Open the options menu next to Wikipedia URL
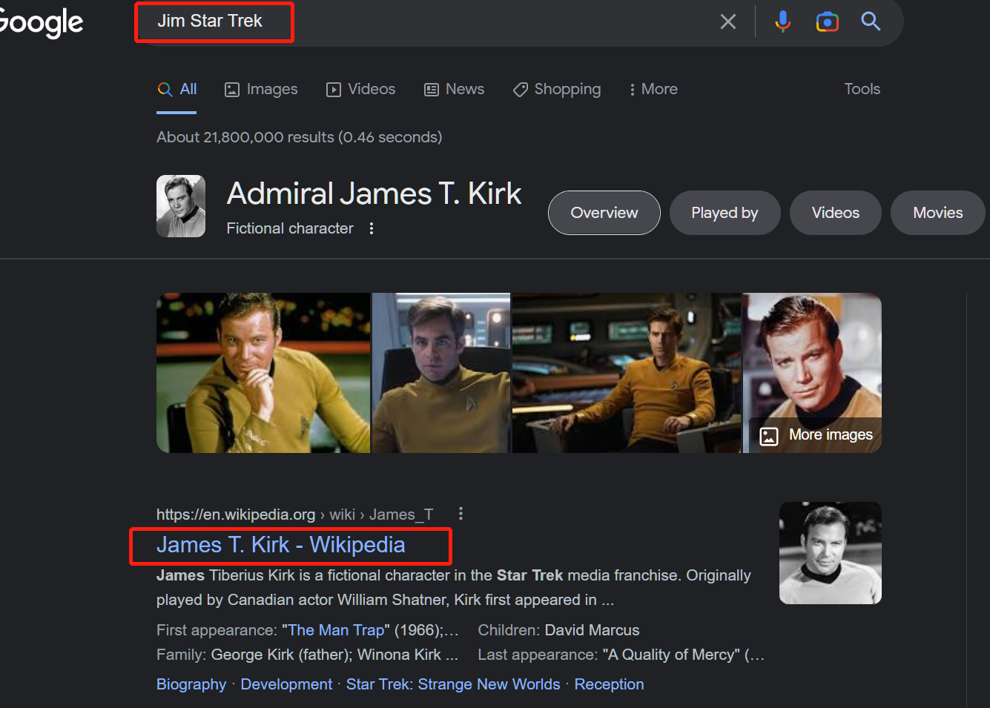The width and height of the screenshot is (990, 708). tap(461, 514)
